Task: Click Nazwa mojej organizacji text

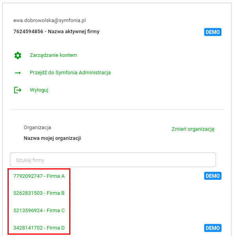Action: 52,138
